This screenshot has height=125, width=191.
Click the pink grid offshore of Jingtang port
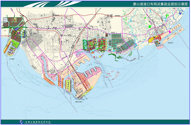(x=160, y=46)
